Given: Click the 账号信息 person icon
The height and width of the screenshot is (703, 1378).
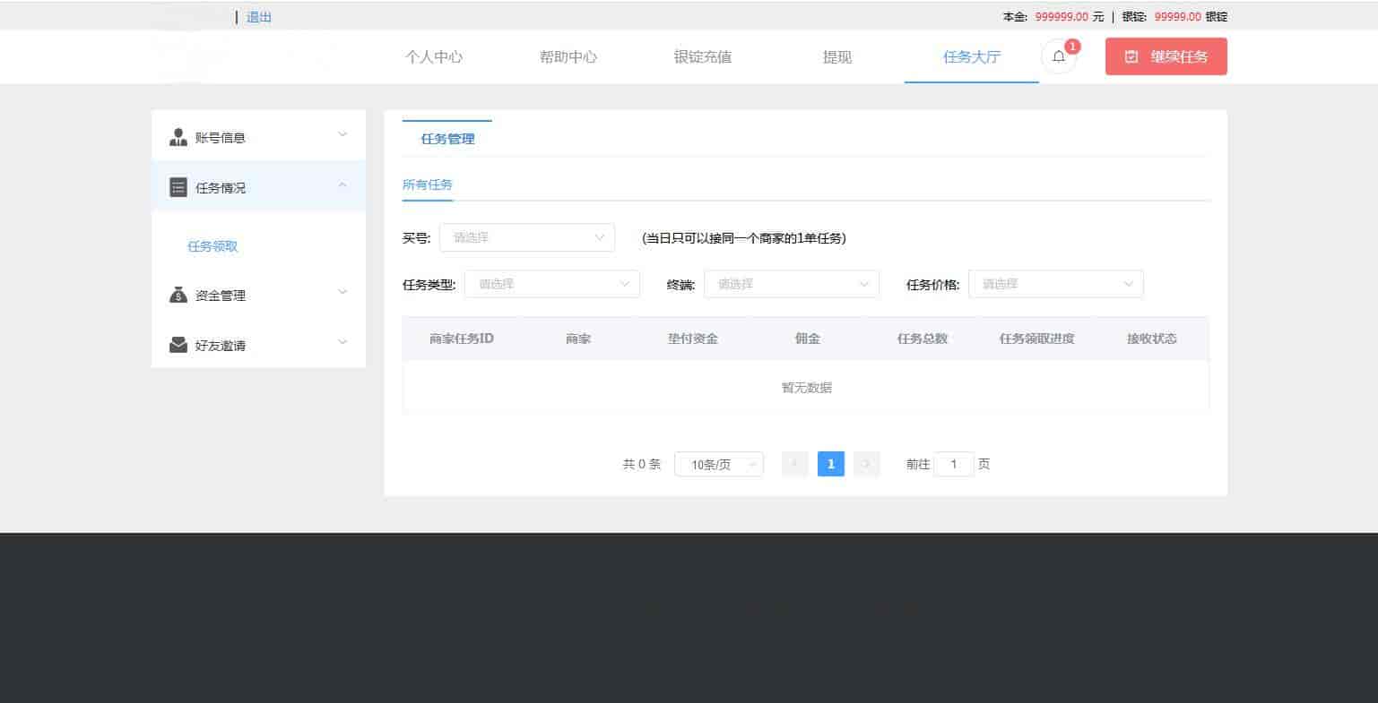Looking at the screenshot, I should click(178, 138).
